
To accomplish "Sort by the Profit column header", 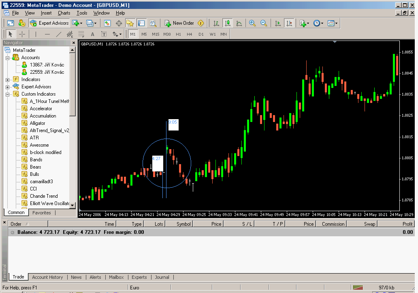I will pyautogui.click(x=396, y=224).
